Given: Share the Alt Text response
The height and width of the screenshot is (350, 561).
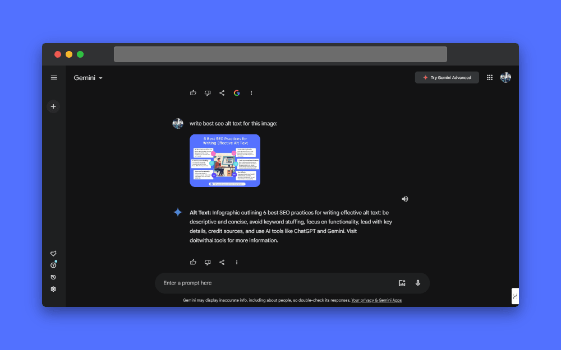Looking at the screenshot, I should [x=222, y=262].
